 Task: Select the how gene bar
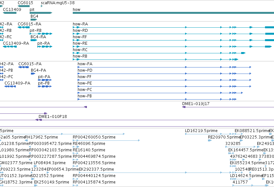(173, 13)
